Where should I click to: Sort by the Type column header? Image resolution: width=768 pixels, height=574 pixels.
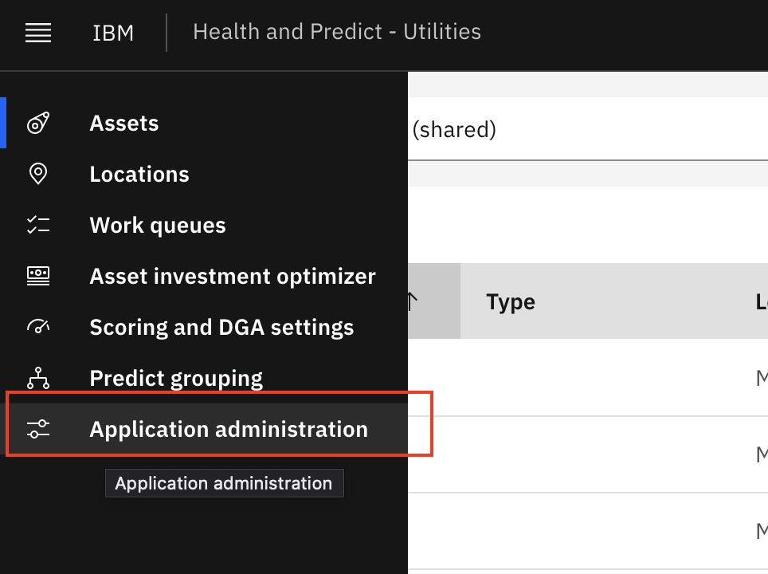511,301
